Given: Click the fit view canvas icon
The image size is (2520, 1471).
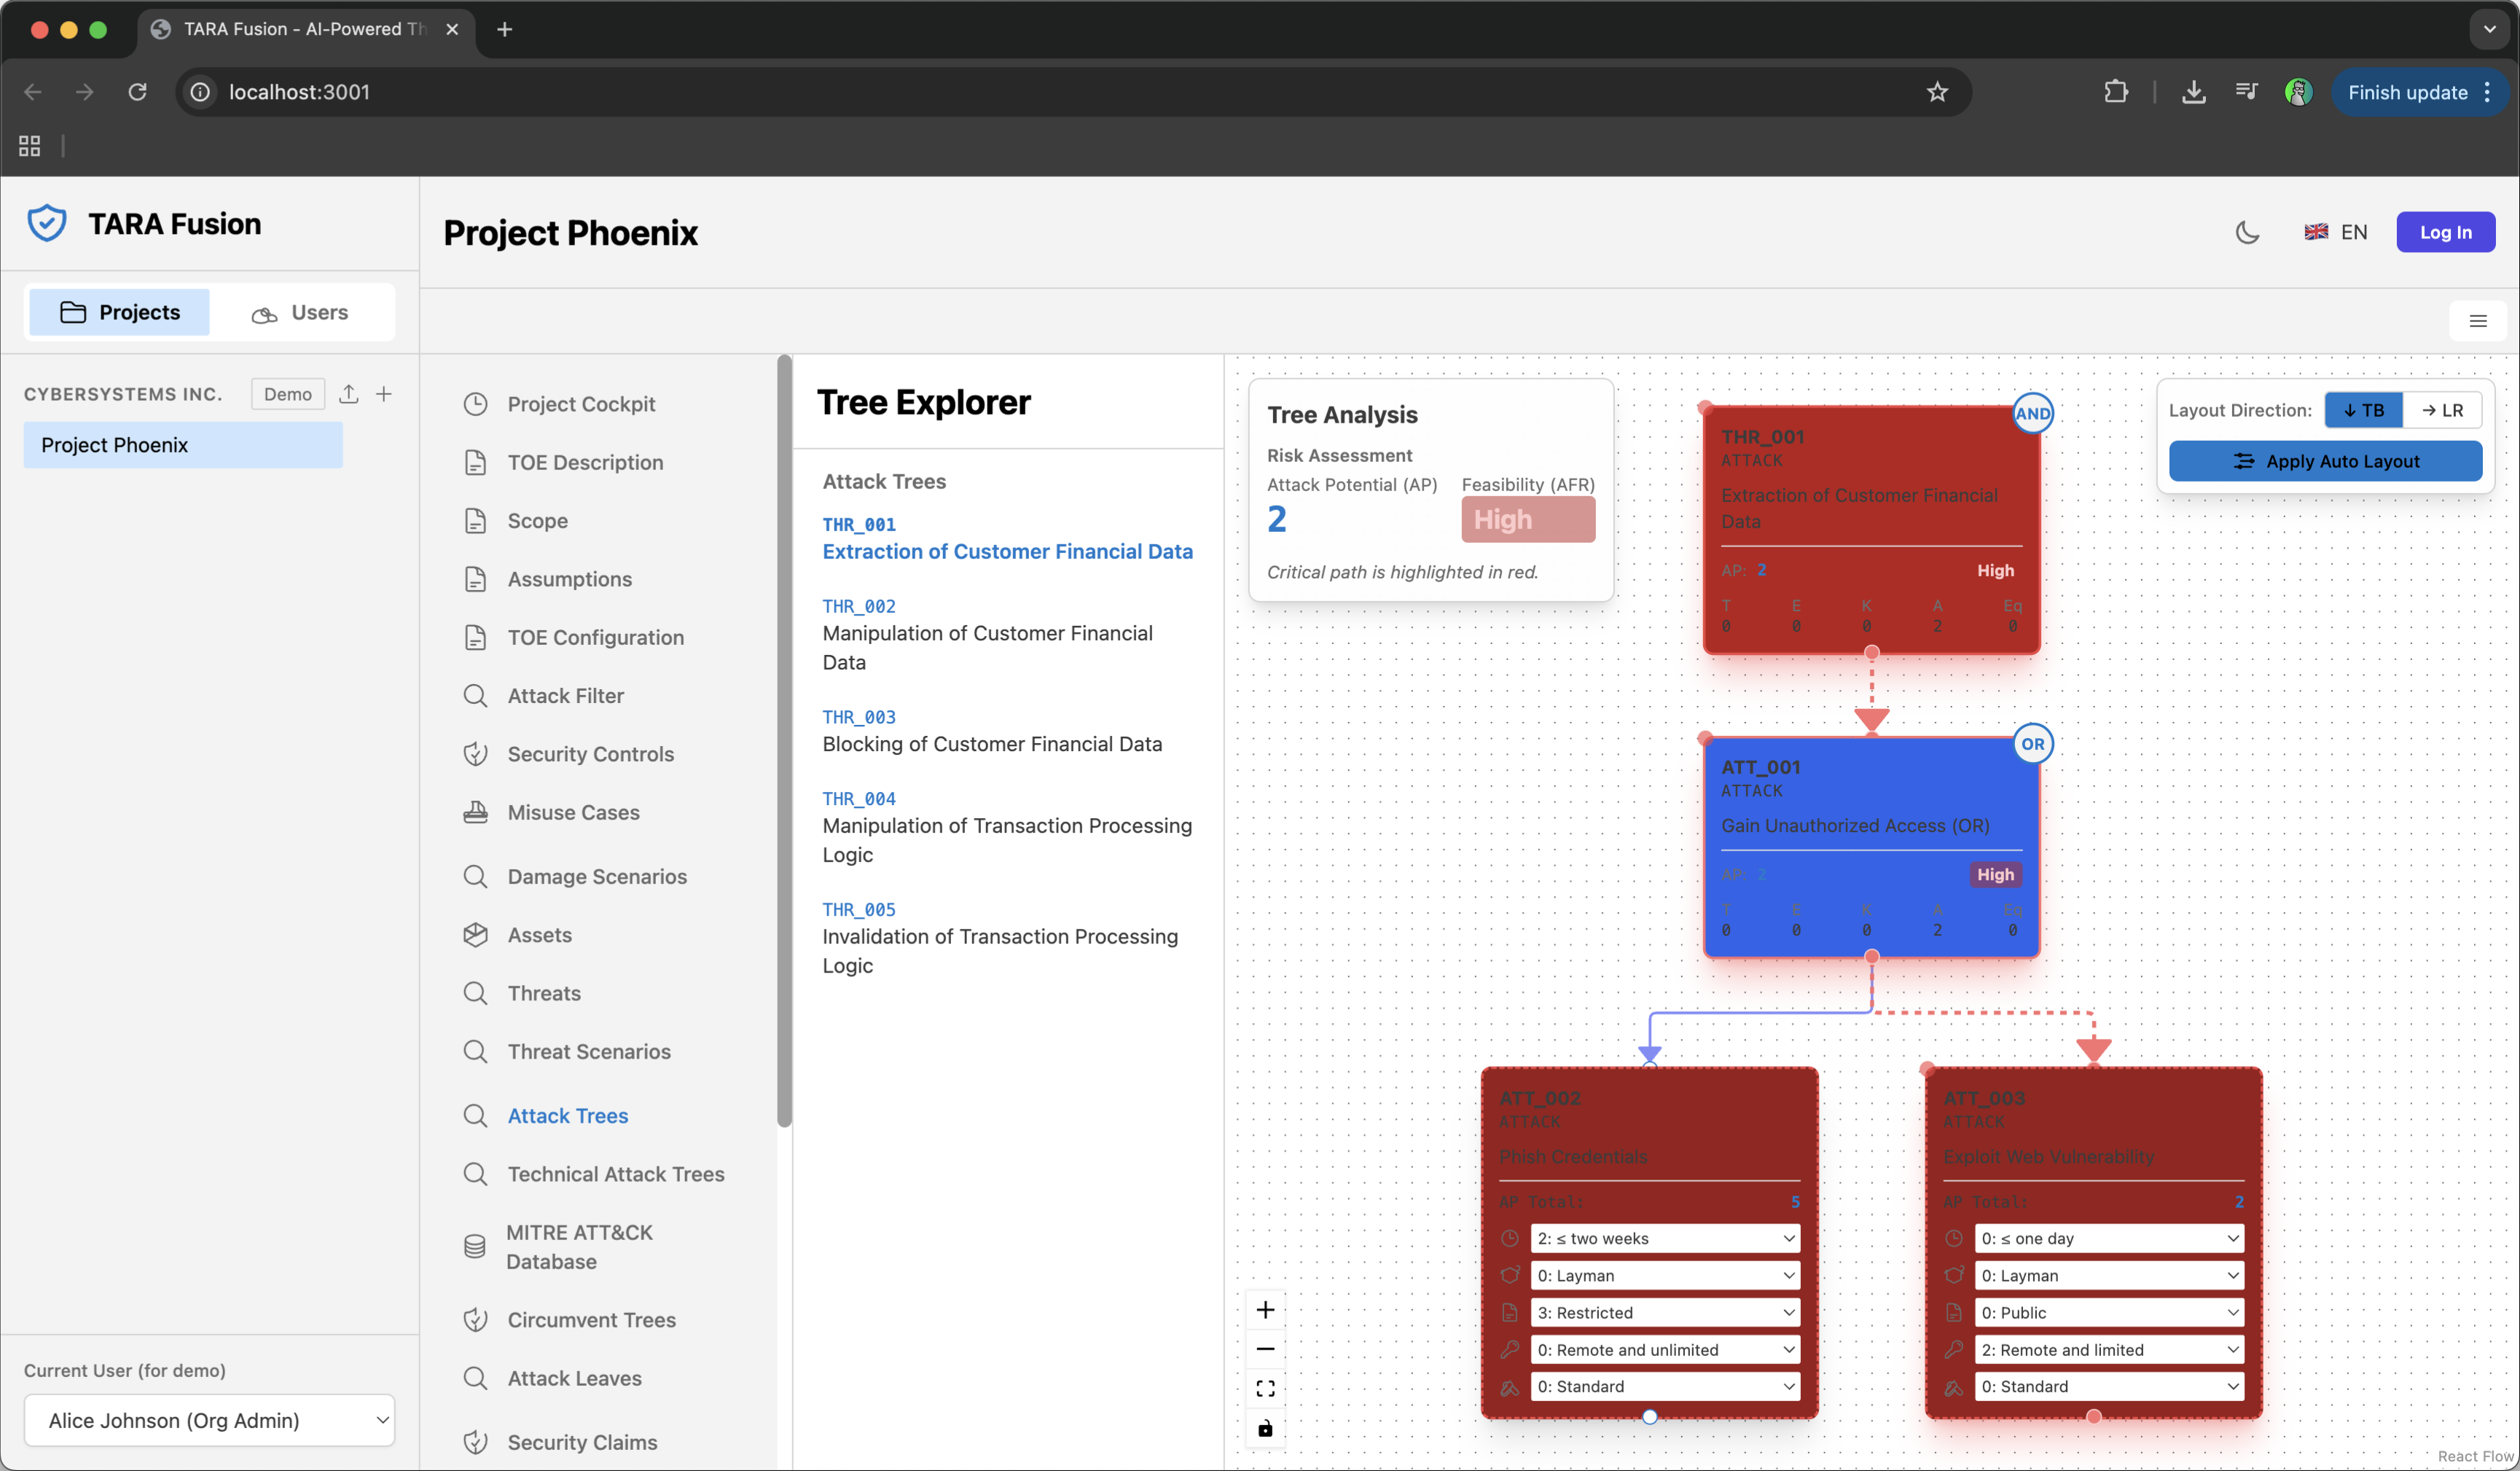Looking at the screenshot, I should (1265, 1388).
